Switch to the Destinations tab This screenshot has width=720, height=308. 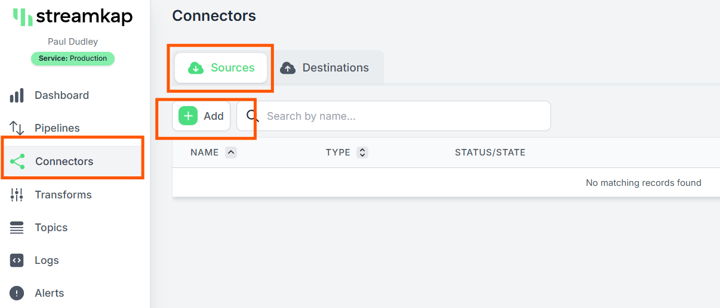(x=325, y=68)
